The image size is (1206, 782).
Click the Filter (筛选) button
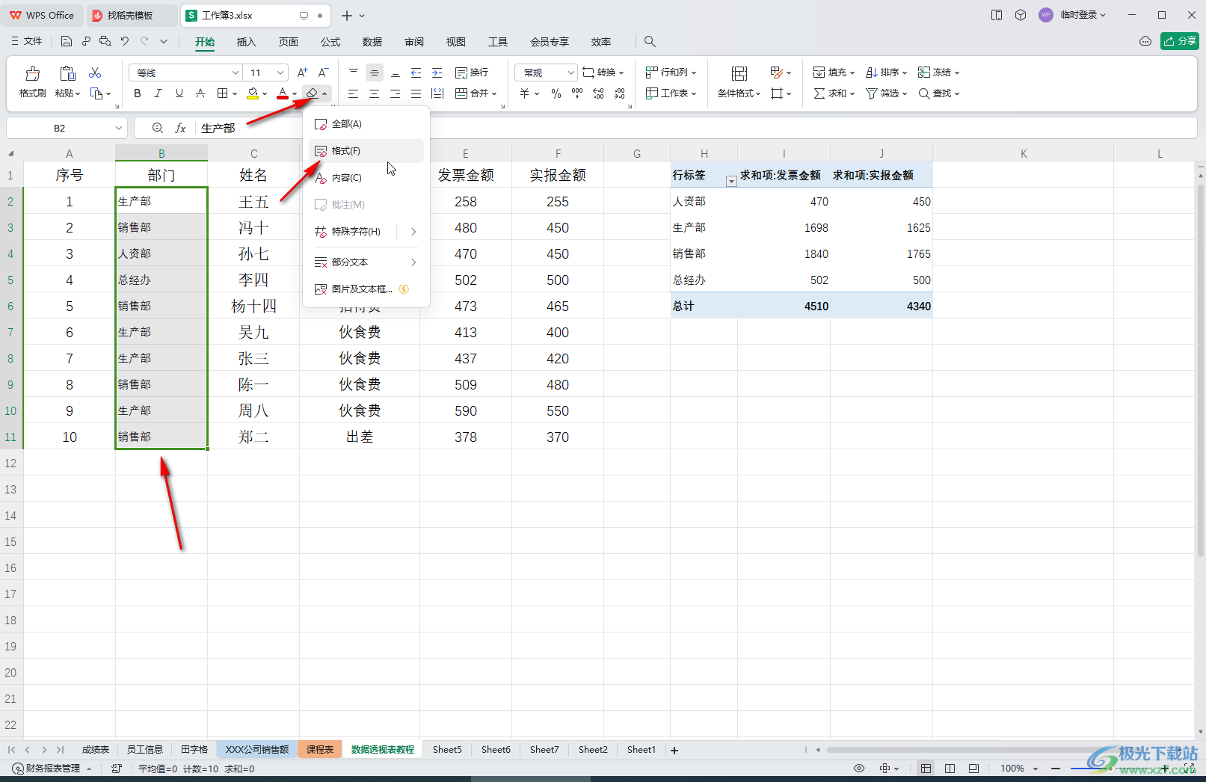tap(886, 93)
